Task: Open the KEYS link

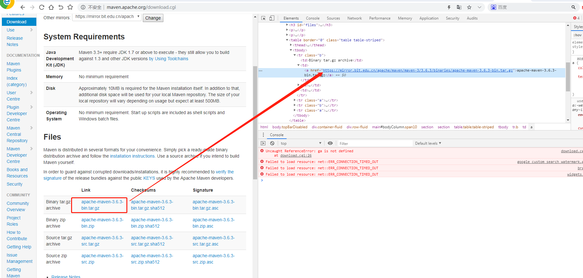Action: [149, 178]
